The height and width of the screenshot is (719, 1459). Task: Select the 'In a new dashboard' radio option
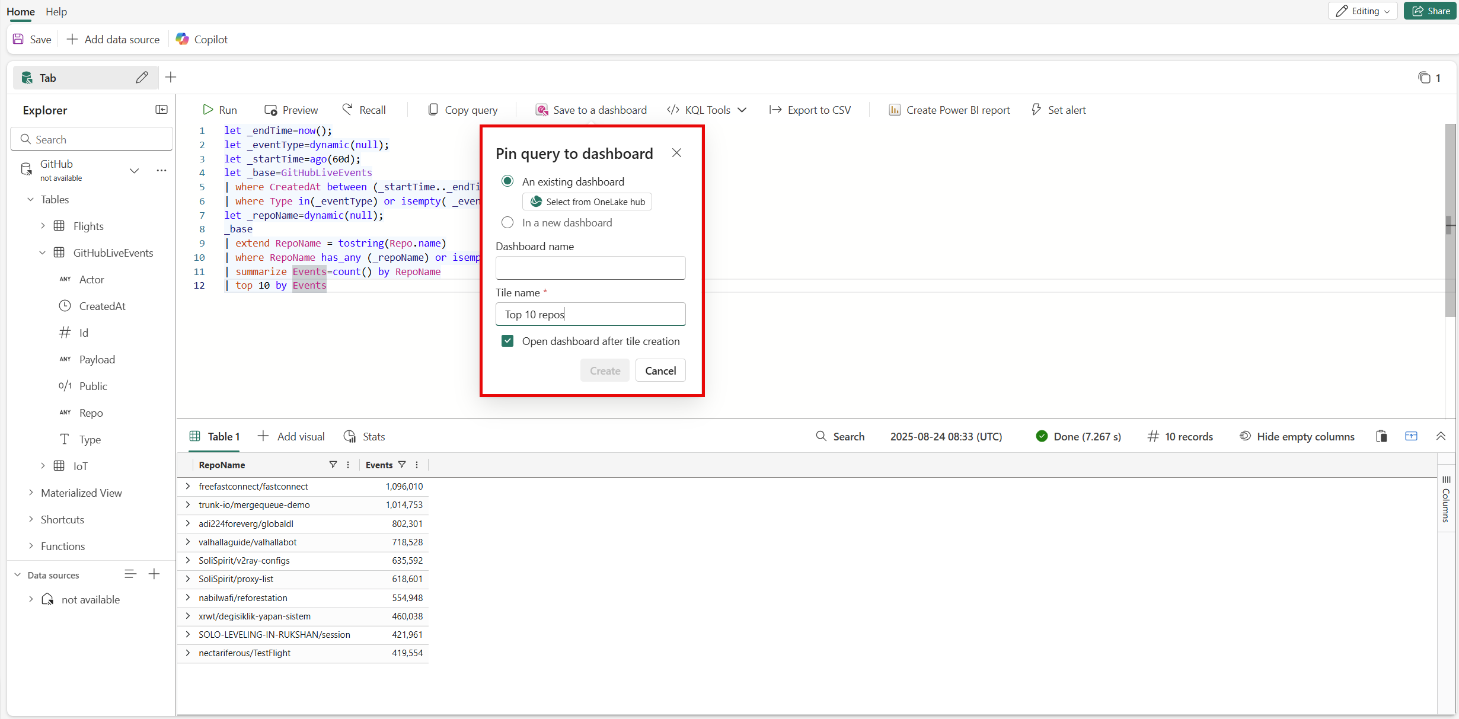point(507,222)
